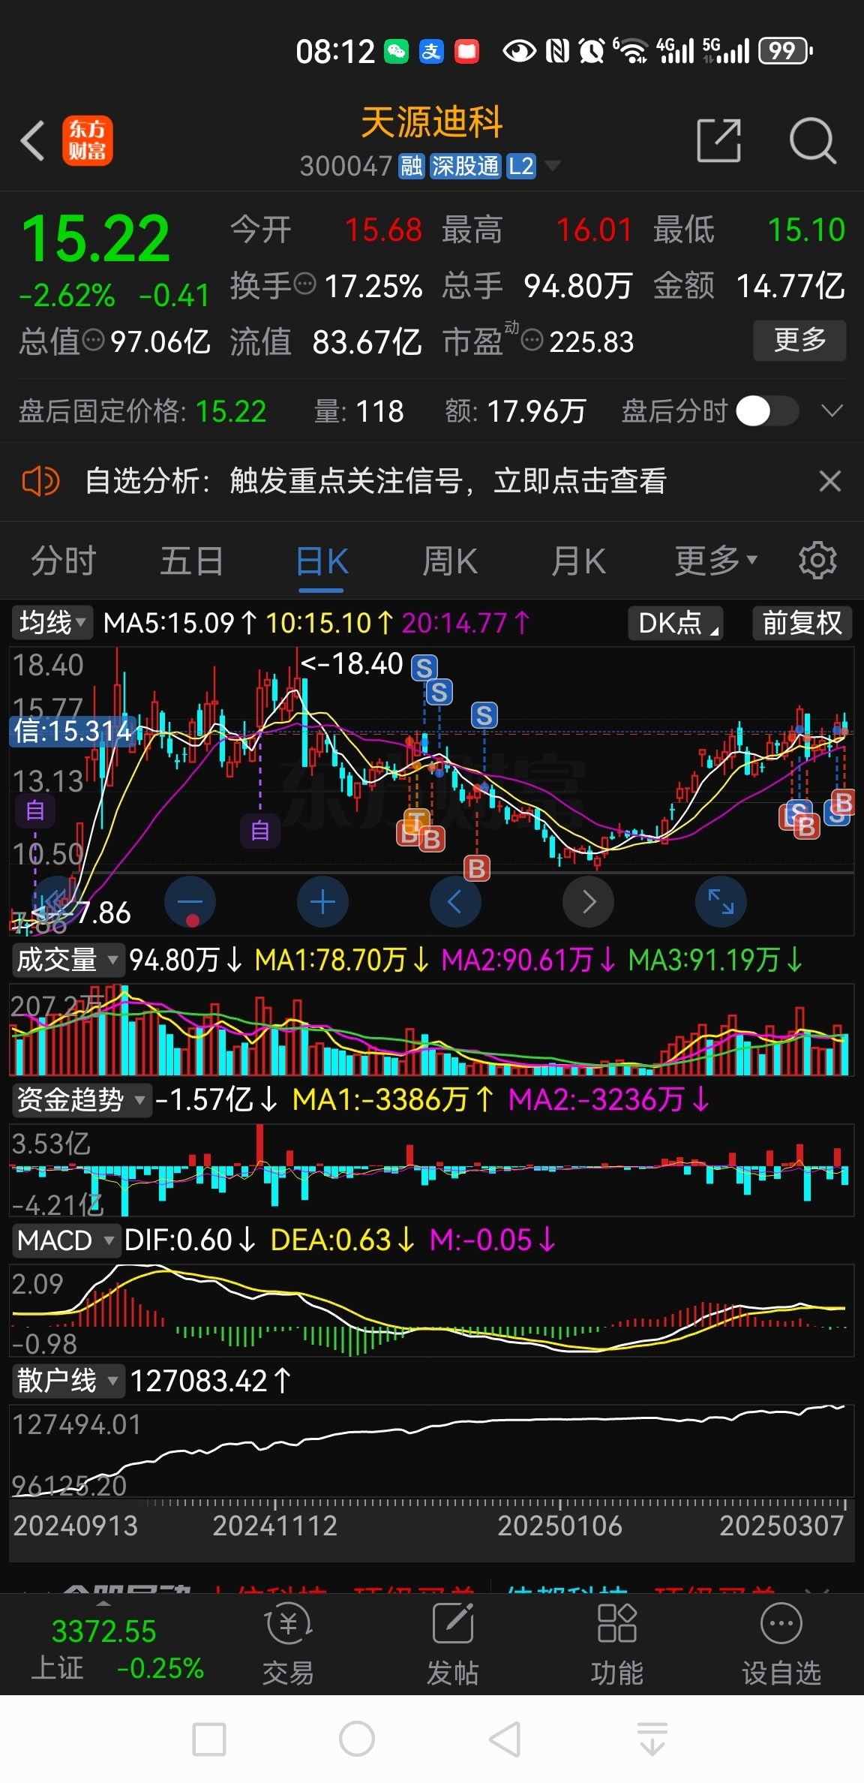This screenshot has width=864, height=1783.
Task: Open 散户线 indicator dropdown
Action: click(x=67, y=1381)
